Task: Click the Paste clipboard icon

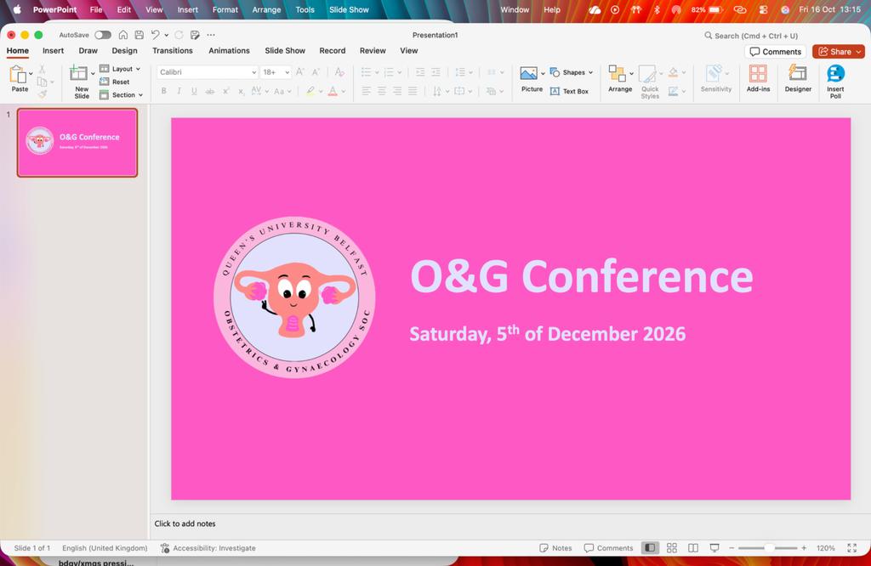Action: click(19, 74)
